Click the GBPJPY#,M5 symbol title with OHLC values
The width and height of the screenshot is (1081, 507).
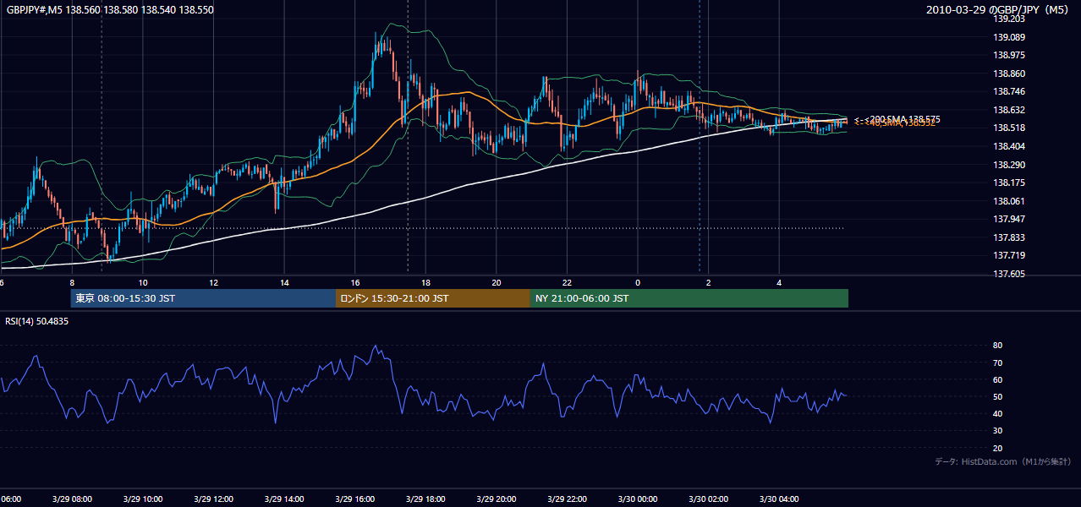110,10
